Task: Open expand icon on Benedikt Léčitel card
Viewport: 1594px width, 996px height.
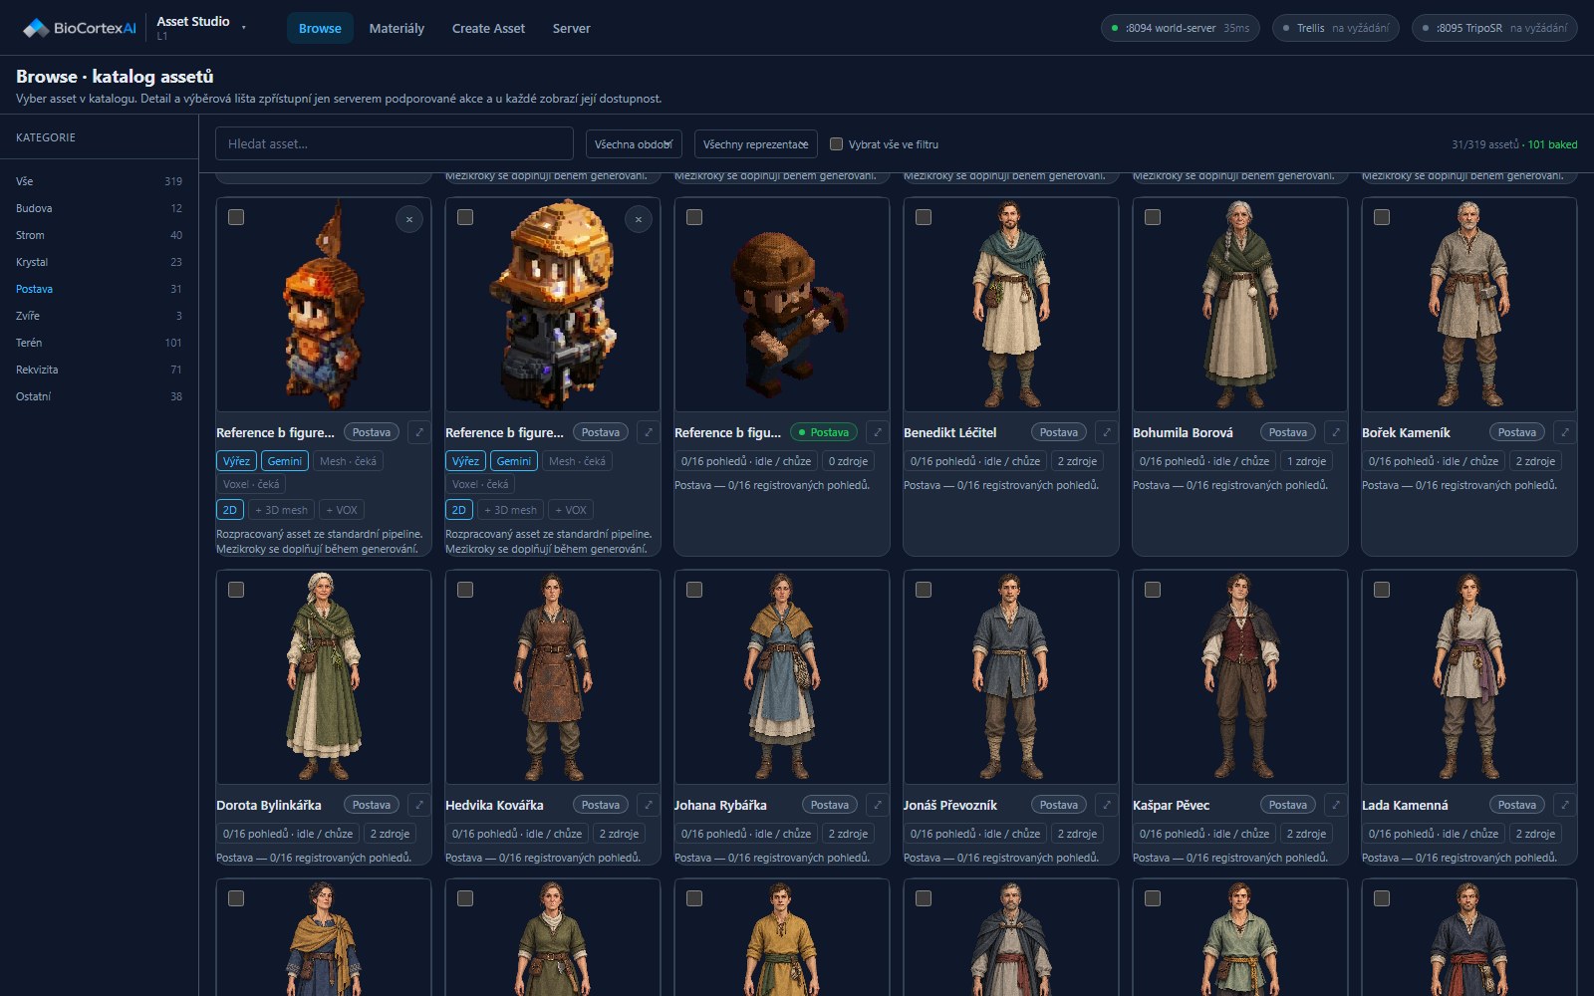Action: [x=1107, y=432]
